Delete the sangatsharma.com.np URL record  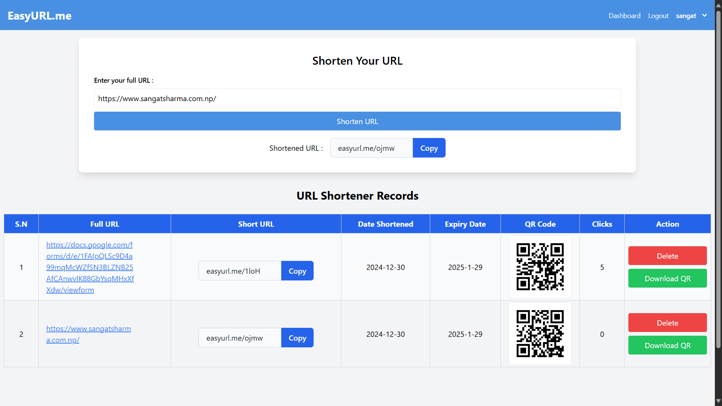667,323
